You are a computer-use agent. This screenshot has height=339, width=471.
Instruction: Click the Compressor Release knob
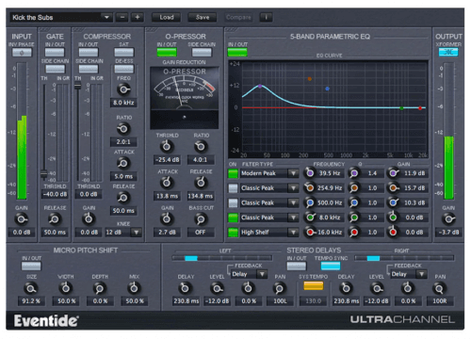click(123, 198)
